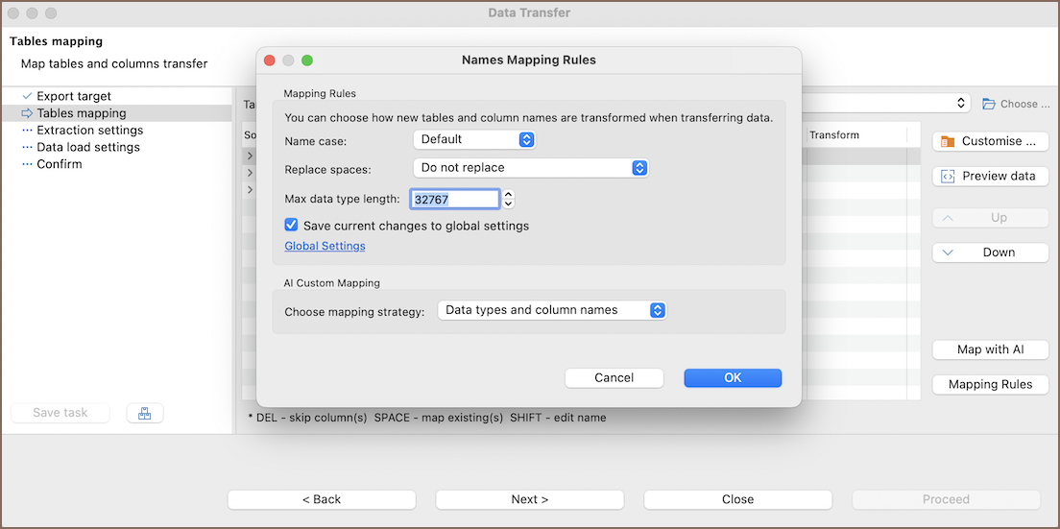Screen dimensions: 1060x529
Task: Click the Down arrow button
Action: tap(990, 252)
